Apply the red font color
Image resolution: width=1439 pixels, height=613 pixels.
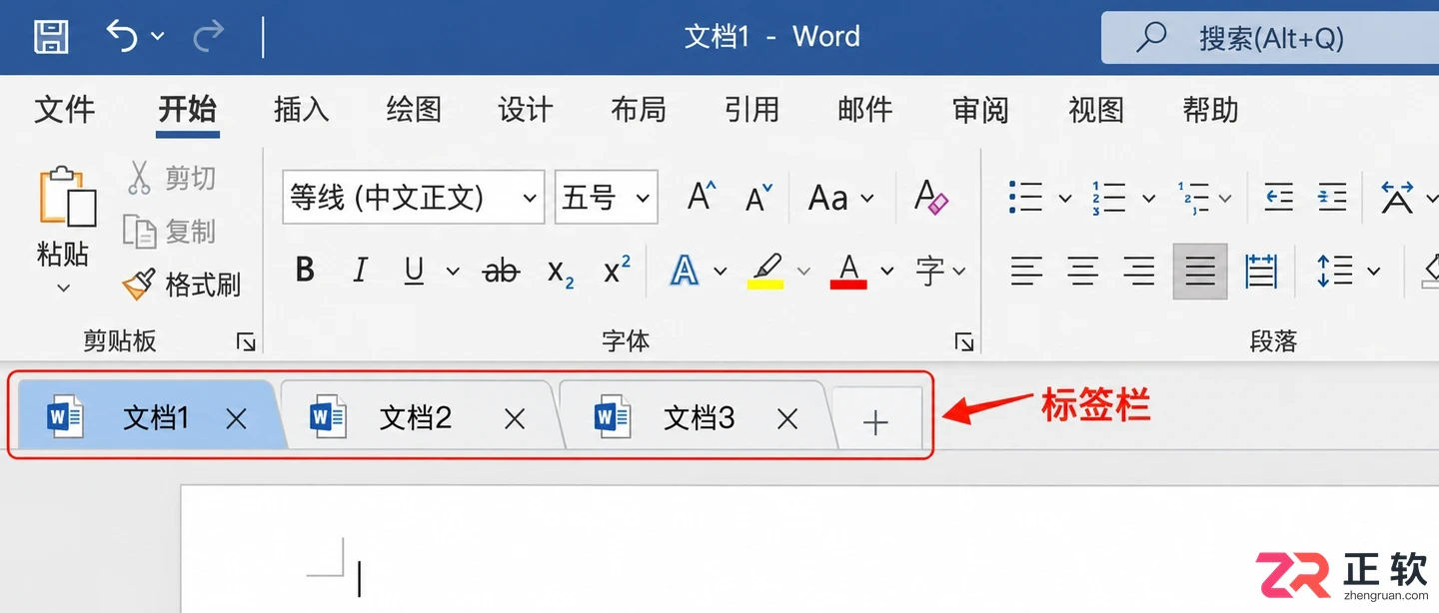[x=848, y=271]
